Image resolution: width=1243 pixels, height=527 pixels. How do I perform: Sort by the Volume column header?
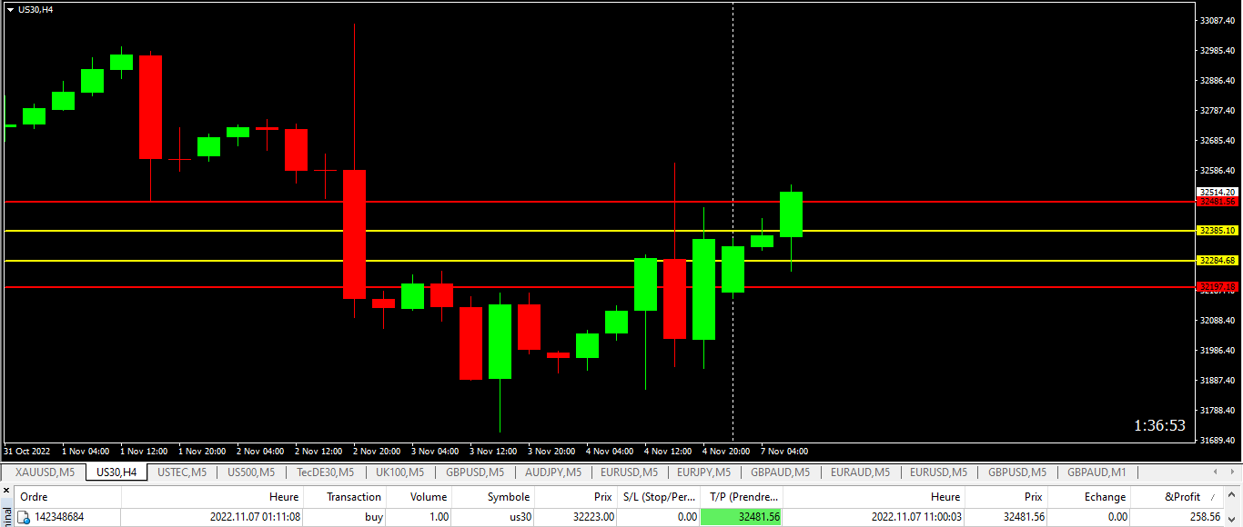pos(419,497)
